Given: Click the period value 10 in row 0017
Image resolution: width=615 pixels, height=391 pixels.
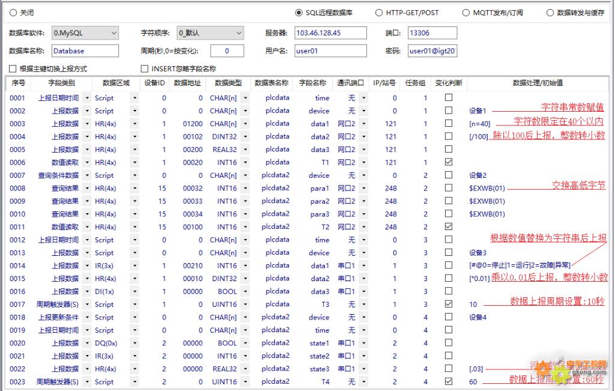Looking at the screenshot, I should (473, 305).
